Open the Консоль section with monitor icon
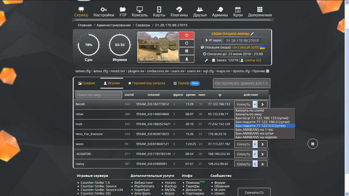 tap(139, 12)
